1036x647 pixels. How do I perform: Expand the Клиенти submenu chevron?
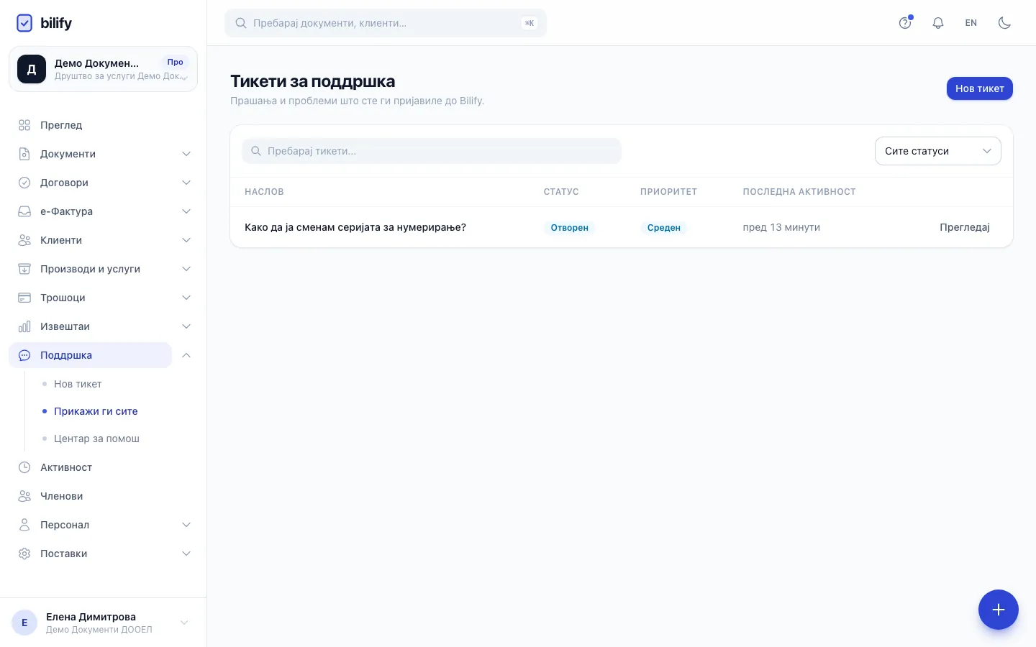[186, 240]
